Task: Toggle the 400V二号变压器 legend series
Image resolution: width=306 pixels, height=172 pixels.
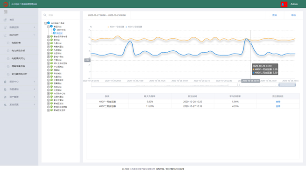Action: [x=134, y=27]
